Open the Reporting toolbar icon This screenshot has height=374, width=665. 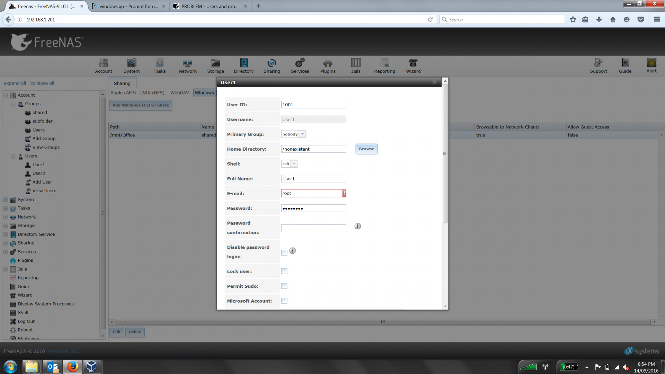coord(384,65)
